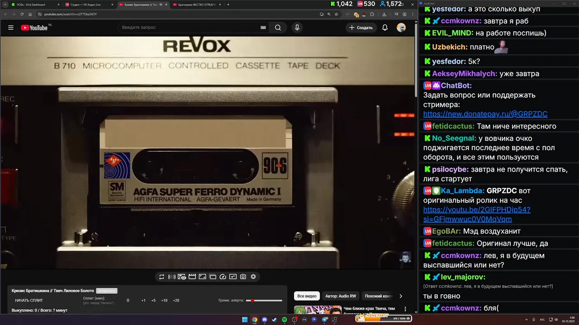
Task: Go back in browser history
Action: click(x=5, y=14)
